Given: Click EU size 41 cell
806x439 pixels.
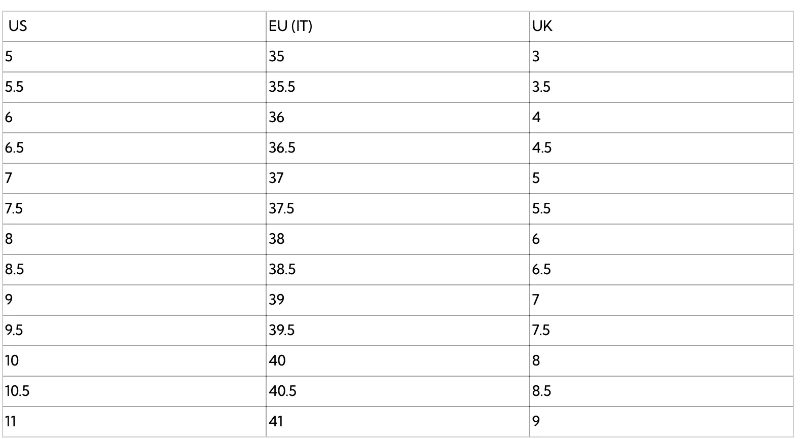Looking at the screenshot, I should [398, 422].
